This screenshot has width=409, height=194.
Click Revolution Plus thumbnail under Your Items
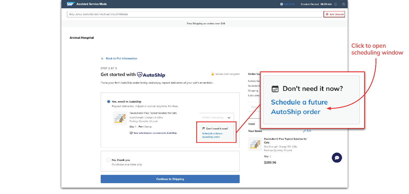point(255,144)
